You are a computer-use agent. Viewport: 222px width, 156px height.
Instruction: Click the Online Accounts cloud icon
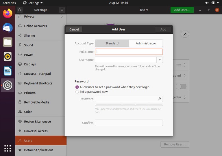point(20,26)
